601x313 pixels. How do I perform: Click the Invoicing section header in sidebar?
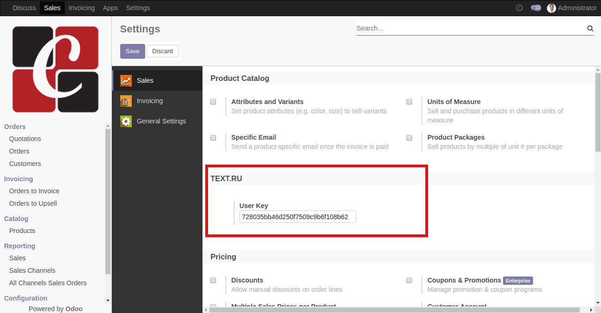click(18, 179)
